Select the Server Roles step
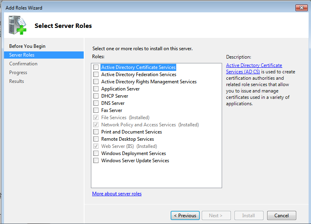 pyautogui.click(x=44, y=55)
